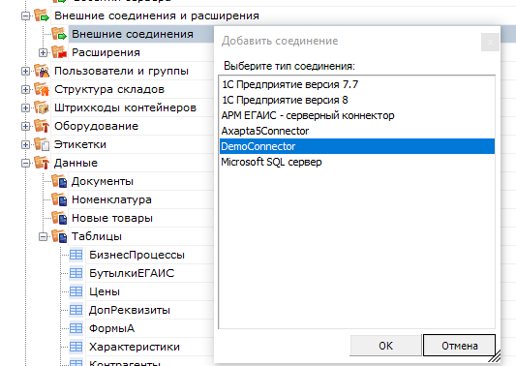Select the Расширения tree item
This screenshot has height=366, width=516.
pos(106,52)
